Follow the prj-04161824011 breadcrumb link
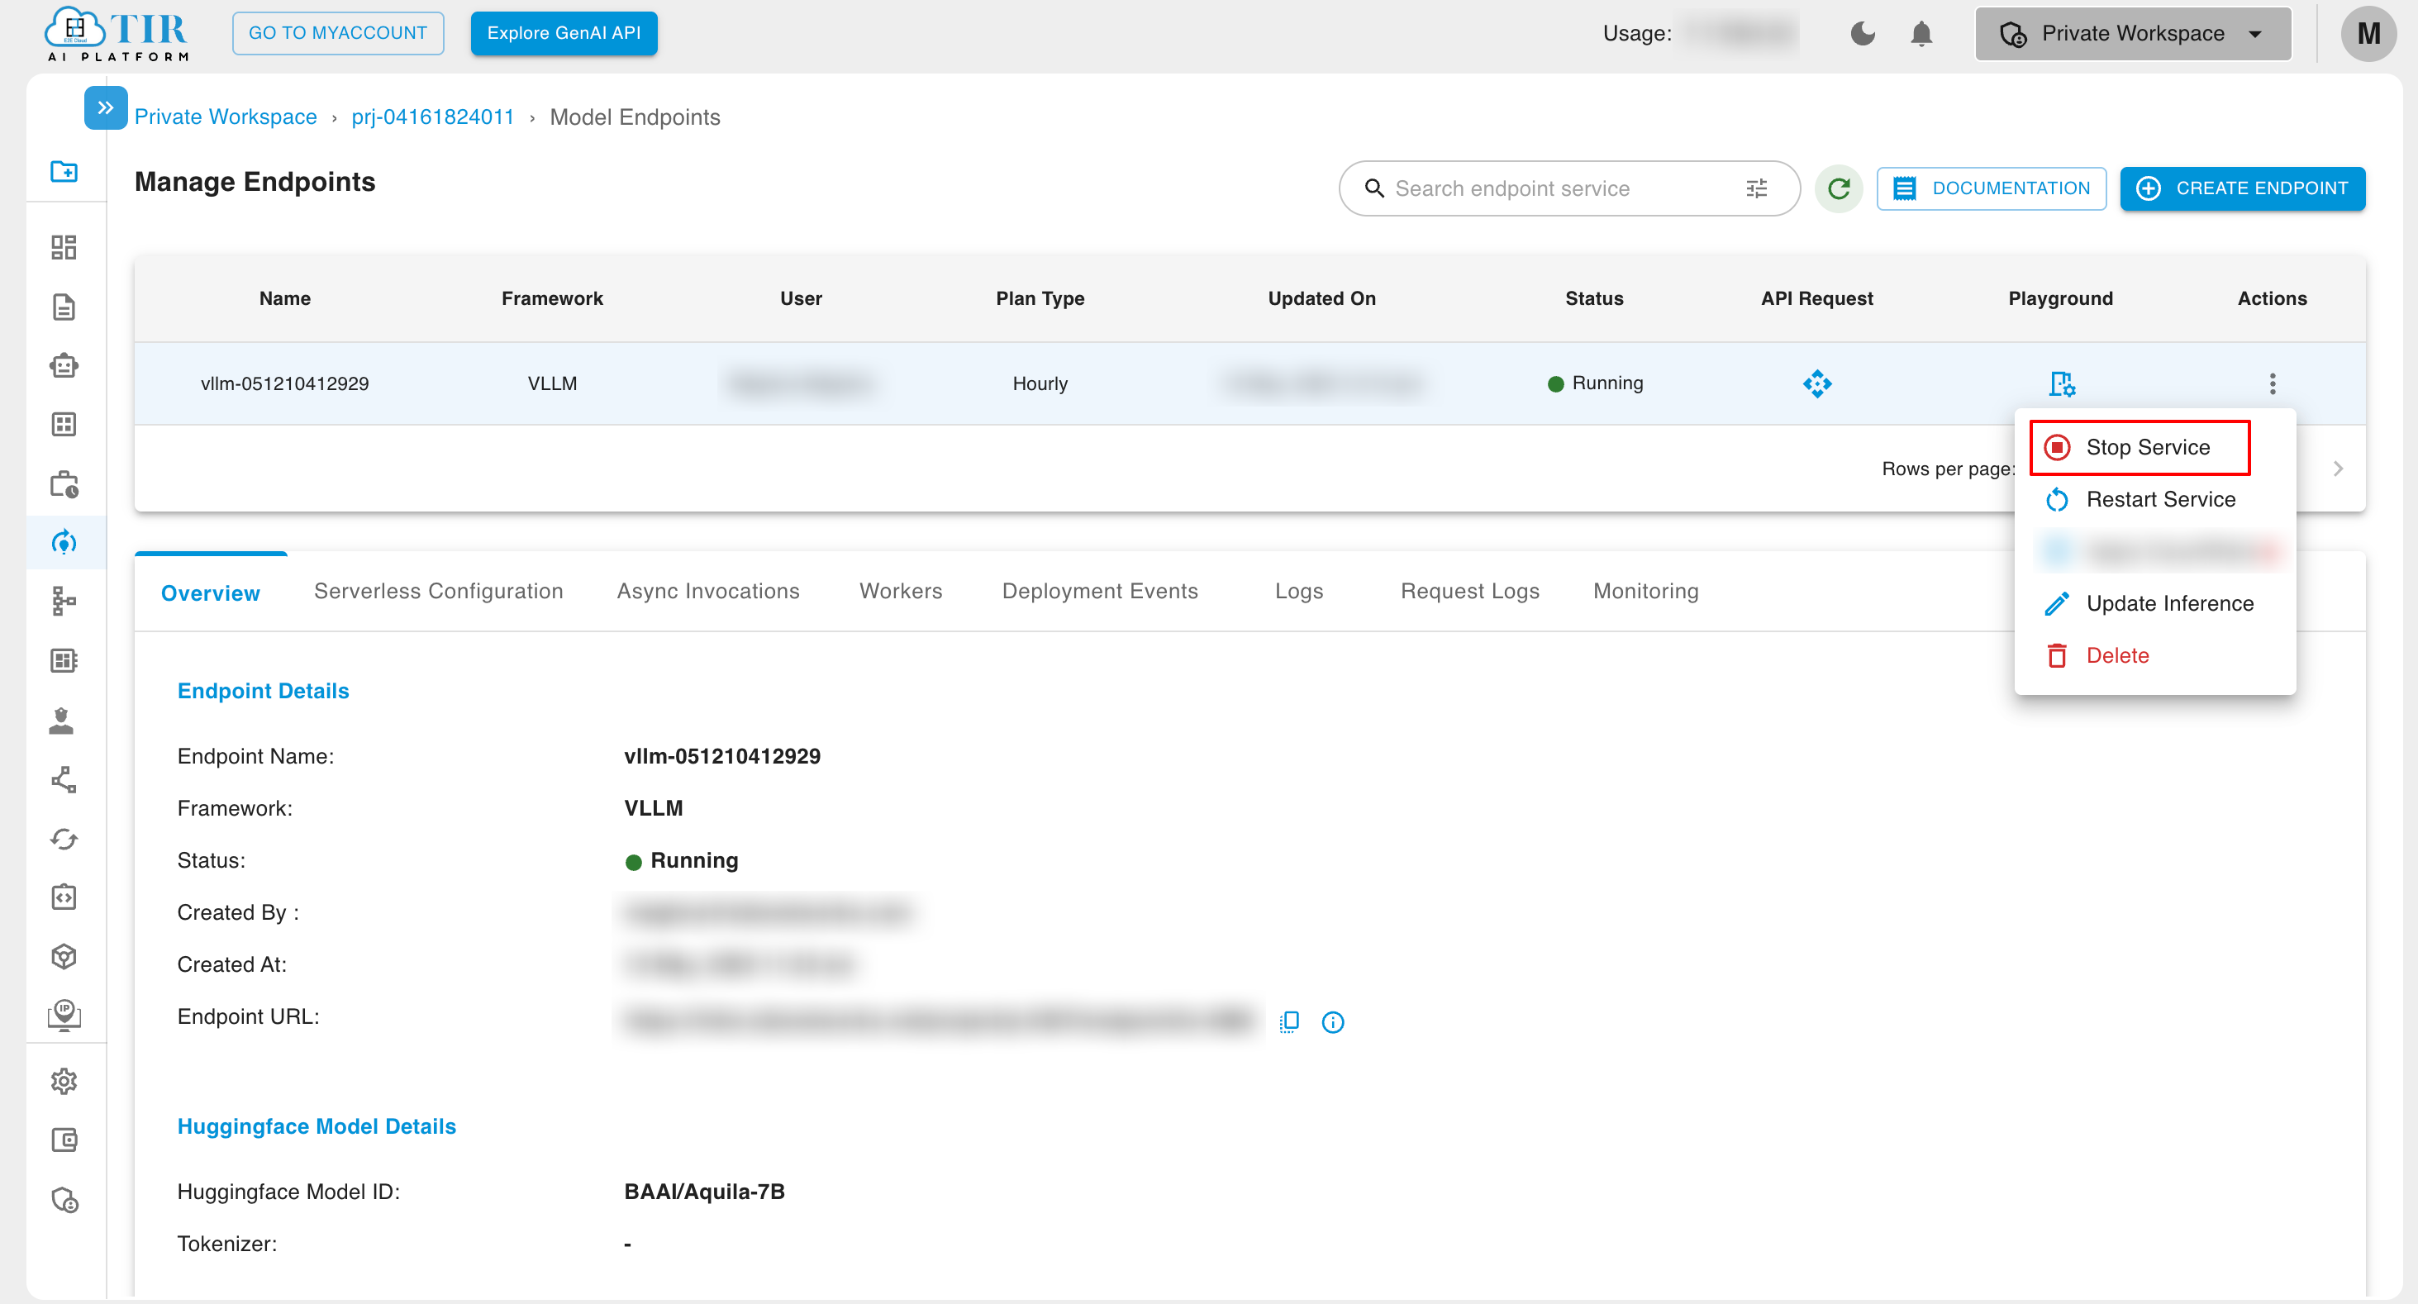Screen dimensions: 2418x1304 (433, 117)
